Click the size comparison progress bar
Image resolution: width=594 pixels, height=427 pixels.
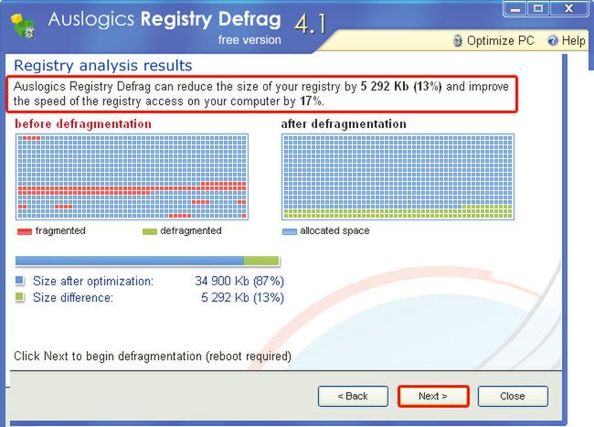(147, 261)
